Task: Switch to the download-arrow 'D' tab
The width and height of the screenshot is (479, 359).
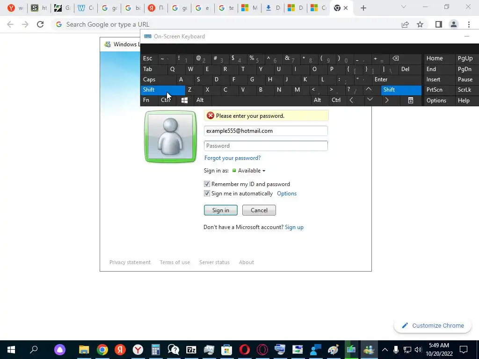Action: point(273,8)
